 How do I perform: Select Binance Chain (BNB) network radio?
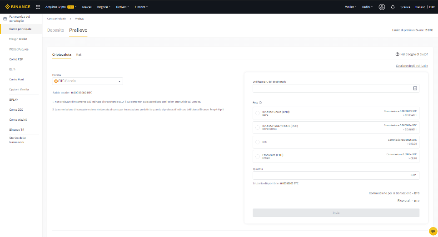click(257, 113)
